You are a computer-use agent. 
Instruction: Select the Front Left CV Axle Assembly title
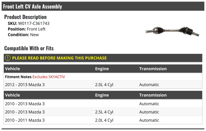32,6
